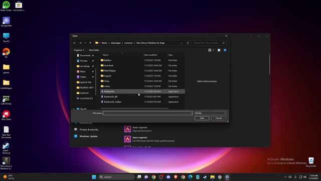
Task: Open Privacy & security in Settings window
Action: pyautogui.click(x=89, y=130)
